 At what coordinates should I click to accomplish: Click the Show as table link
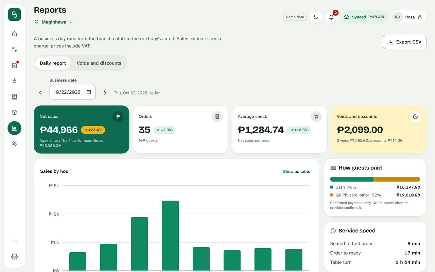click(x=296, y=172)
